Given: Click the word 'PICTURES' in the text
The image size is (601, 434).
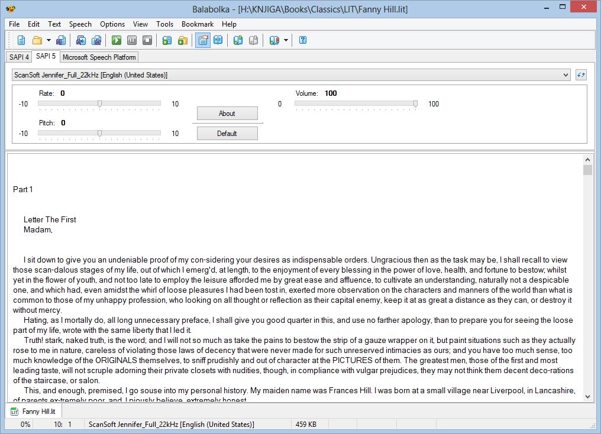Looking at the screenshot, I should [352, 361].
